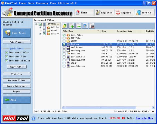Click the add files green plus toolbar icon
The image size is (157, 124).
point(72,26)
